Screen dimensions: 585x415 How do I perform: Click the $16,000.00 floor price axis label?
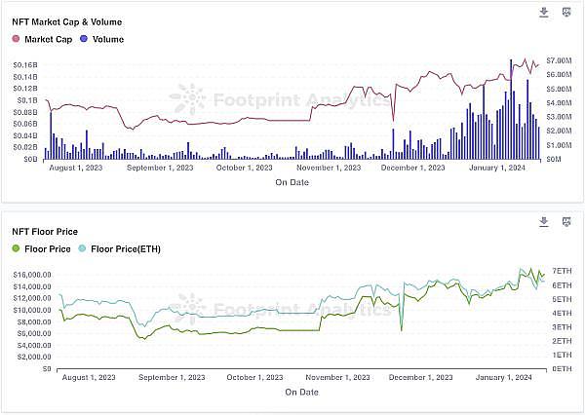click(x=32, y=275)
